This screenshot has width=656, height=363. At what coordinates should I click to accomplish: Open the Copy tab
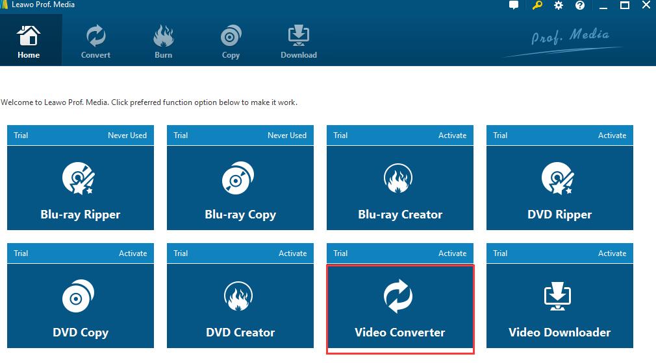click(231, 41)
